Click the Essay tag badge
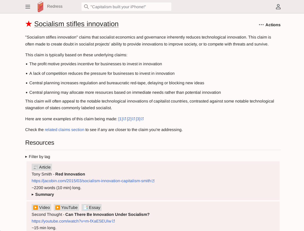This screenshot has height=231, width=304. (x=92, y=207)
